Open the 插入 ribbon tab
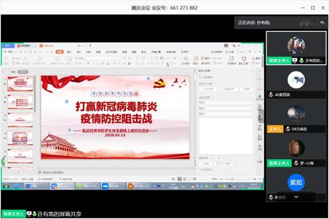Screen dimensions: 329x219 (x=69, y=52)
